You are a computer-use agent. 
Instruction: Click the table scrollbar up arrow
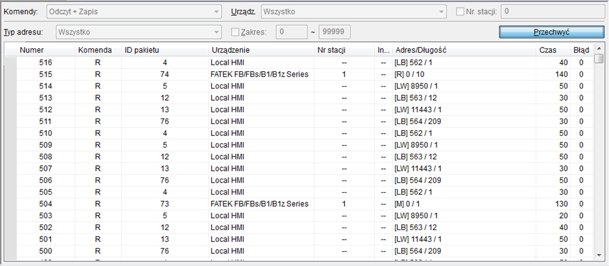(x=599, y=48)
